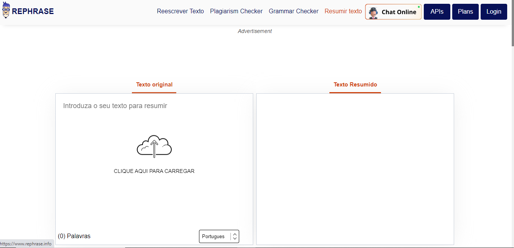The width and height of the screenshot is (514, 248).
Task: Navigate to Grammar Checker
Action: click(293, 11)
